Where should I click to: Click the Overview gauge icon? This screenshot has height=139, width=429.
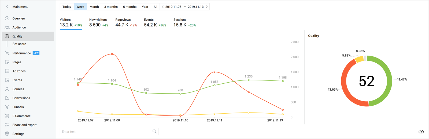click(7, 18)
